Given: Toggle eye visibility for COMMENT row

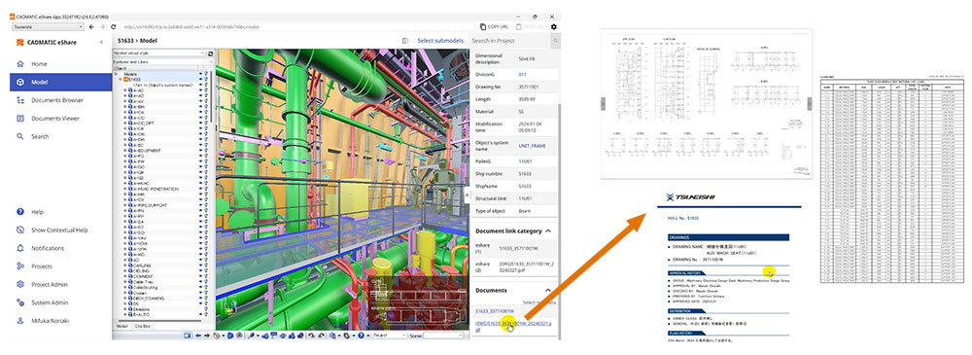Looking at the screenshot, I should (201, 276).
